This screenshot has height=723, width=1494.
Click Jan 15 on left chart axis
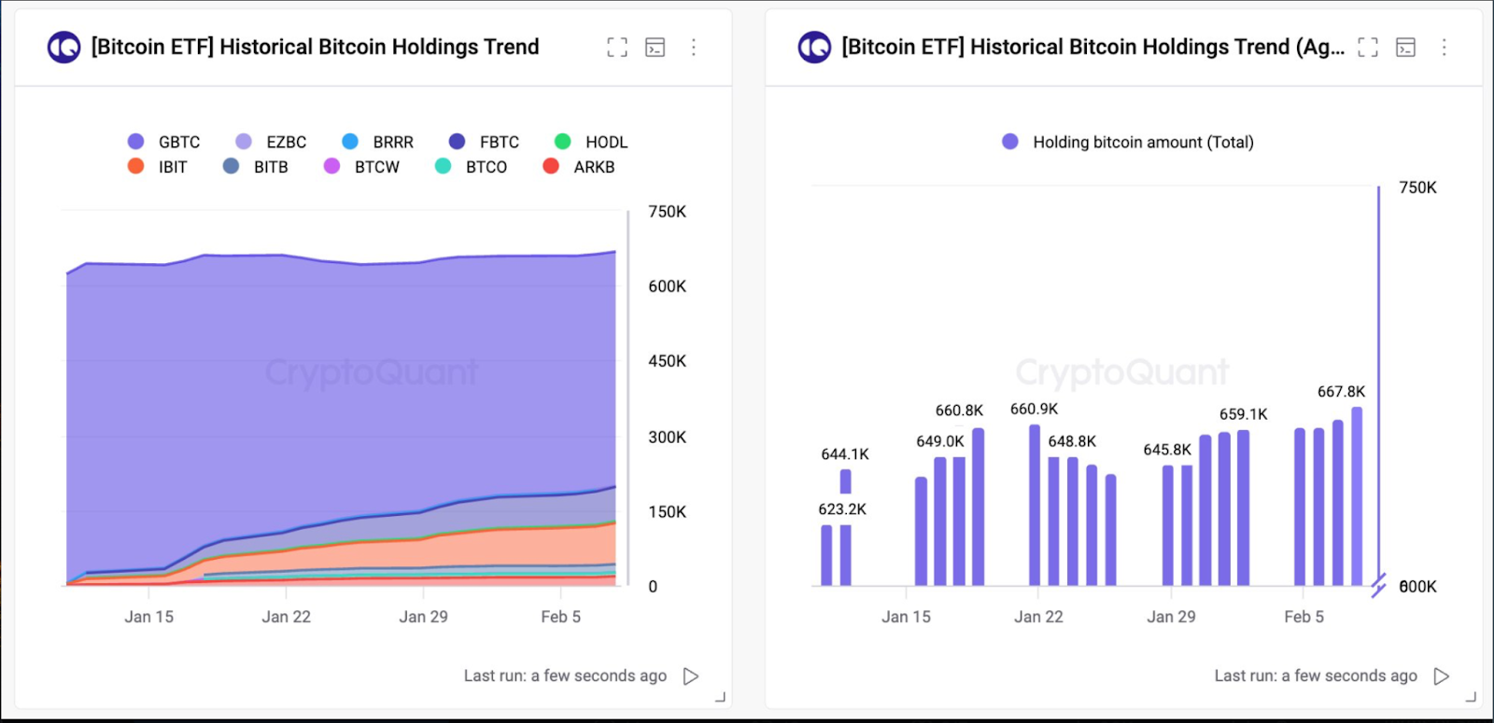click(x=149, y=617)
